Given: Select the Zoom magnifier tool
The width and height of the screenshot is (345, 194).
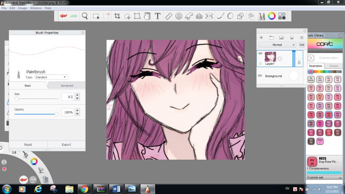Looking at the screenshot, I should point(85,16).
